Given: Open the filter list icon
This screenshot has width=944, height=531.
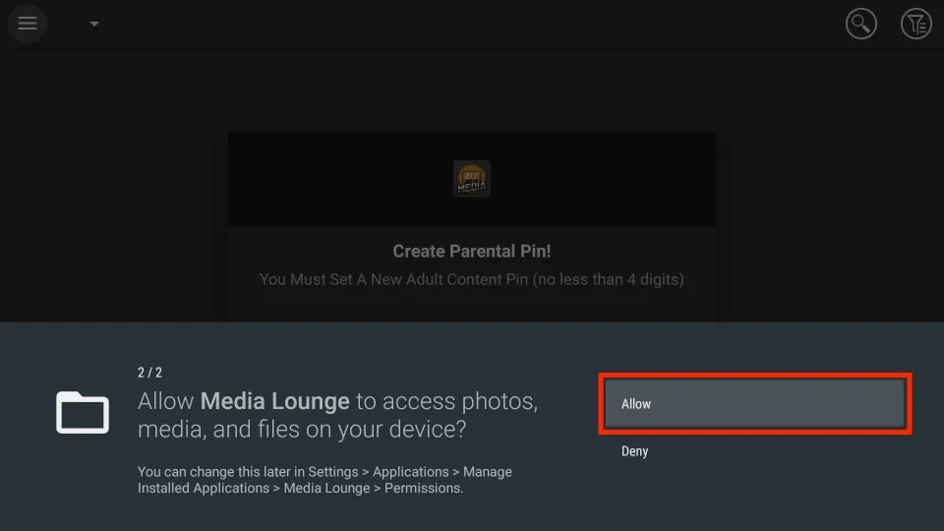Looking at the screenshot, I should coord(915,24).
